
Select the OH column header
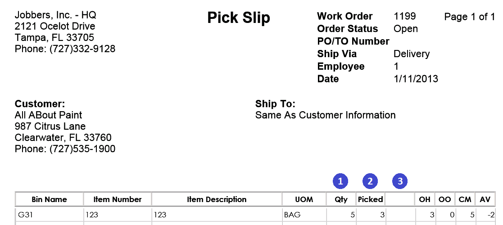(425, 199)
